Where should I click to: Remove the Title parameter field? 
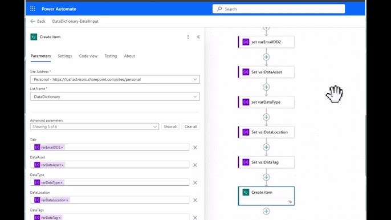(x=195, y=148)
